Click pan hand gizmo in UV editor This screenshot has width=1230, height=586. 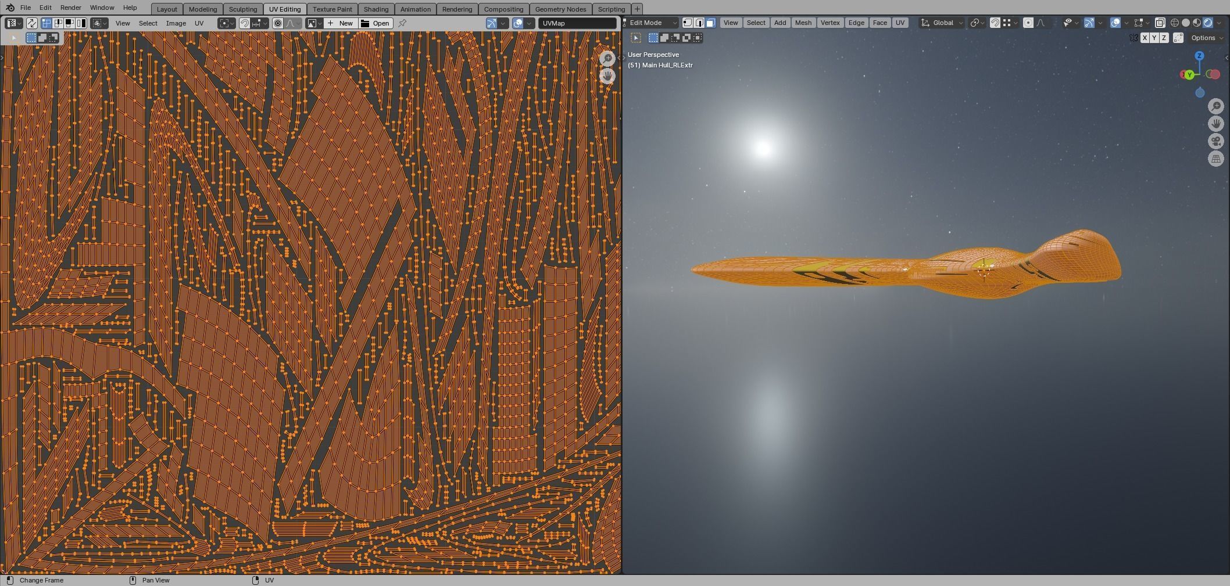click(607, 76)
